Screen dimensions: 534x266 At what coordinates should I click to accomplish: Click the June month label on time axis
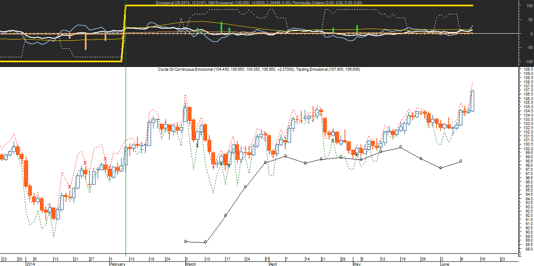pyautogui.click(x=445, y=264)
